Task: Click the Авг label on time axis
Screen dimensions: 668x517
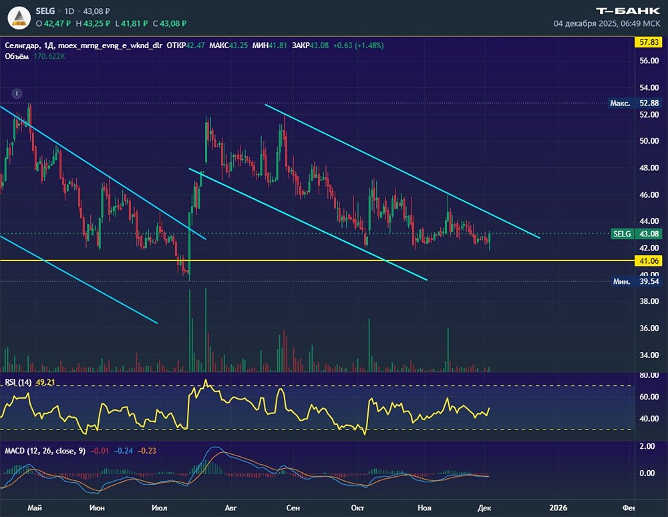Action: coord(230,508)
